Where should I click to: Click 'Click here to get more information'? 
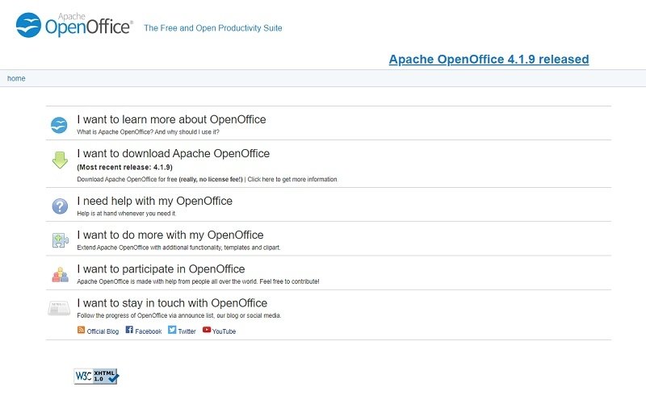(x=292, y=179)
